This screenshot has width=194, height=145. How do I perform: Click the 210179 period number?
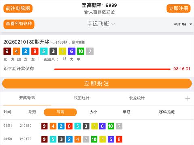(25, 139)
